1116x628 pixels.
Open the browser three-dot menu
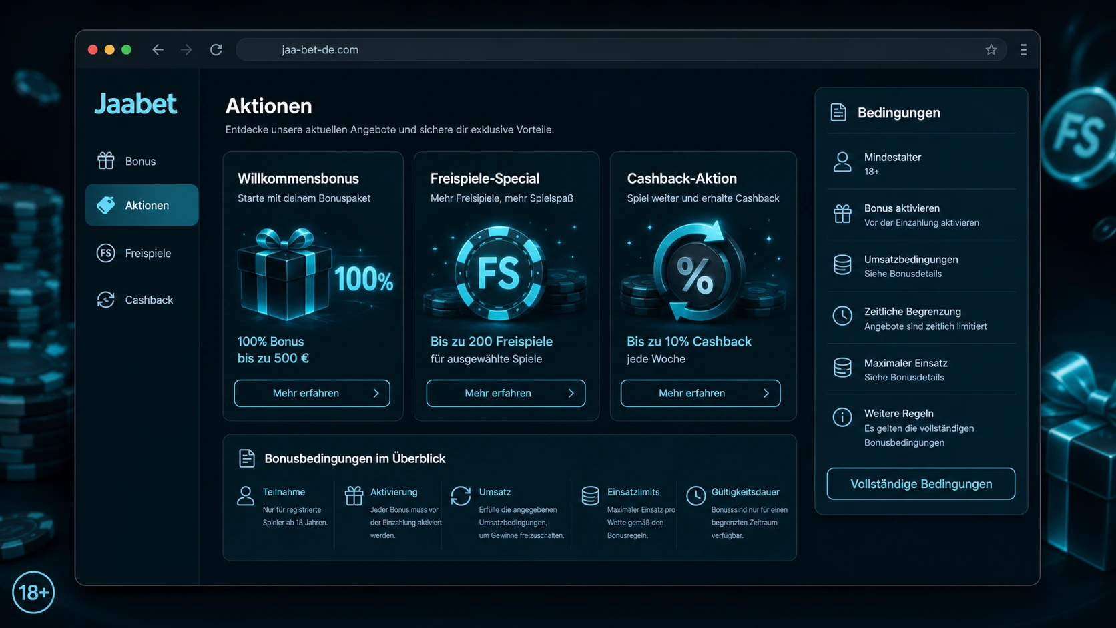(x=1023, y=50)
